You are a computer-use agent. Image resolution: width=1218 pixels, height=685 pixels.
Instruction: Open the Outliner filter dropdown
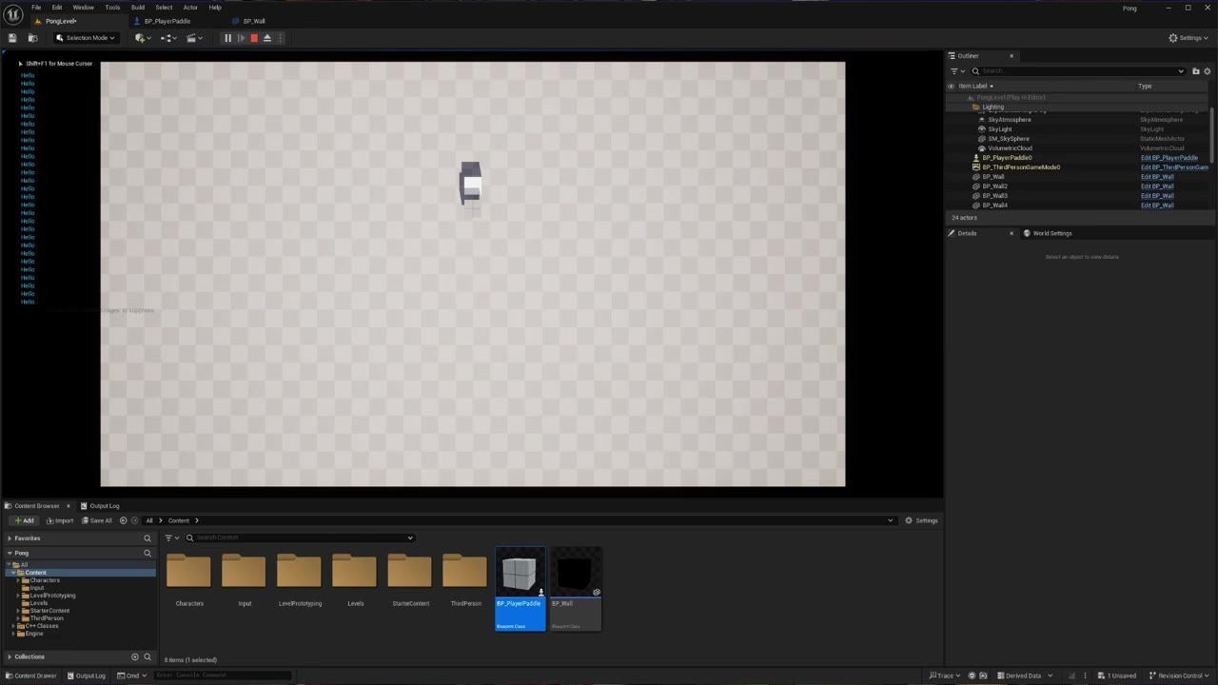point(957,71)
